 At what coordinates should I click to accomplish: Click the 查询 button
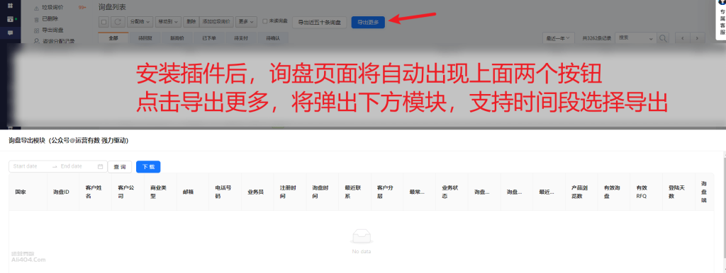[x=119, y=167]
